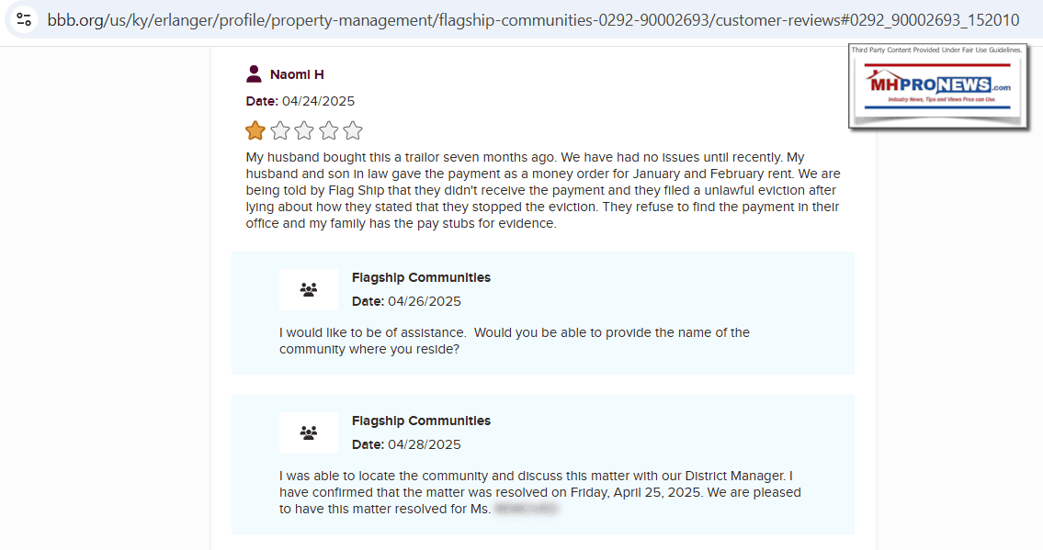This screenshot has width=1043, height=550.
Task: Click group icon in 04/26/2025 business response
Action: click(x=309, y=290)
